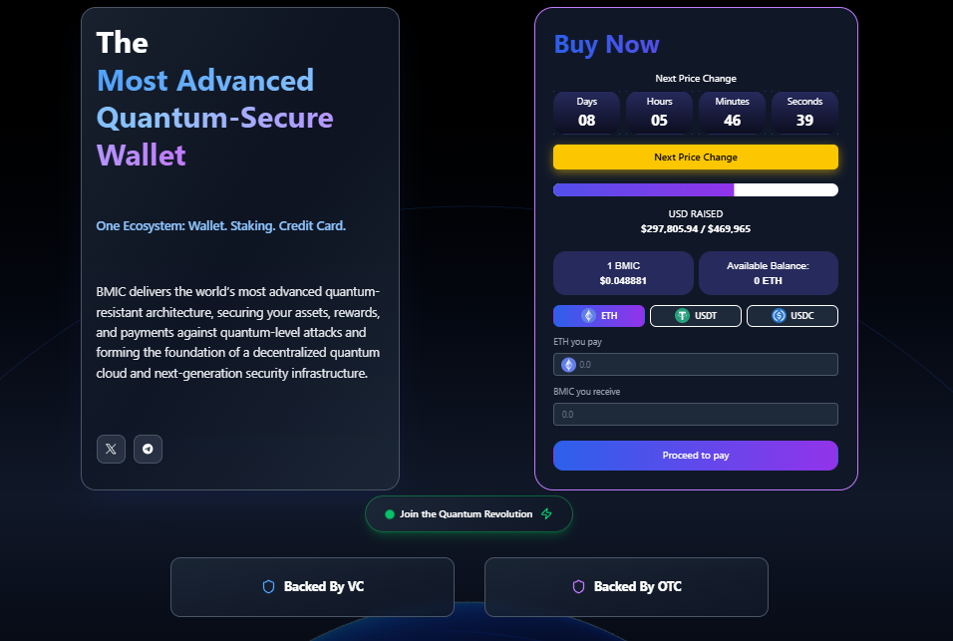Click the 1 BMIC price card
This screenshot has height=641, width=953.
(x=623, y=273)
